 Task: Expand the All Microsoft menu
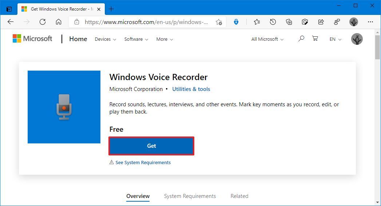[x=267, y=39]
